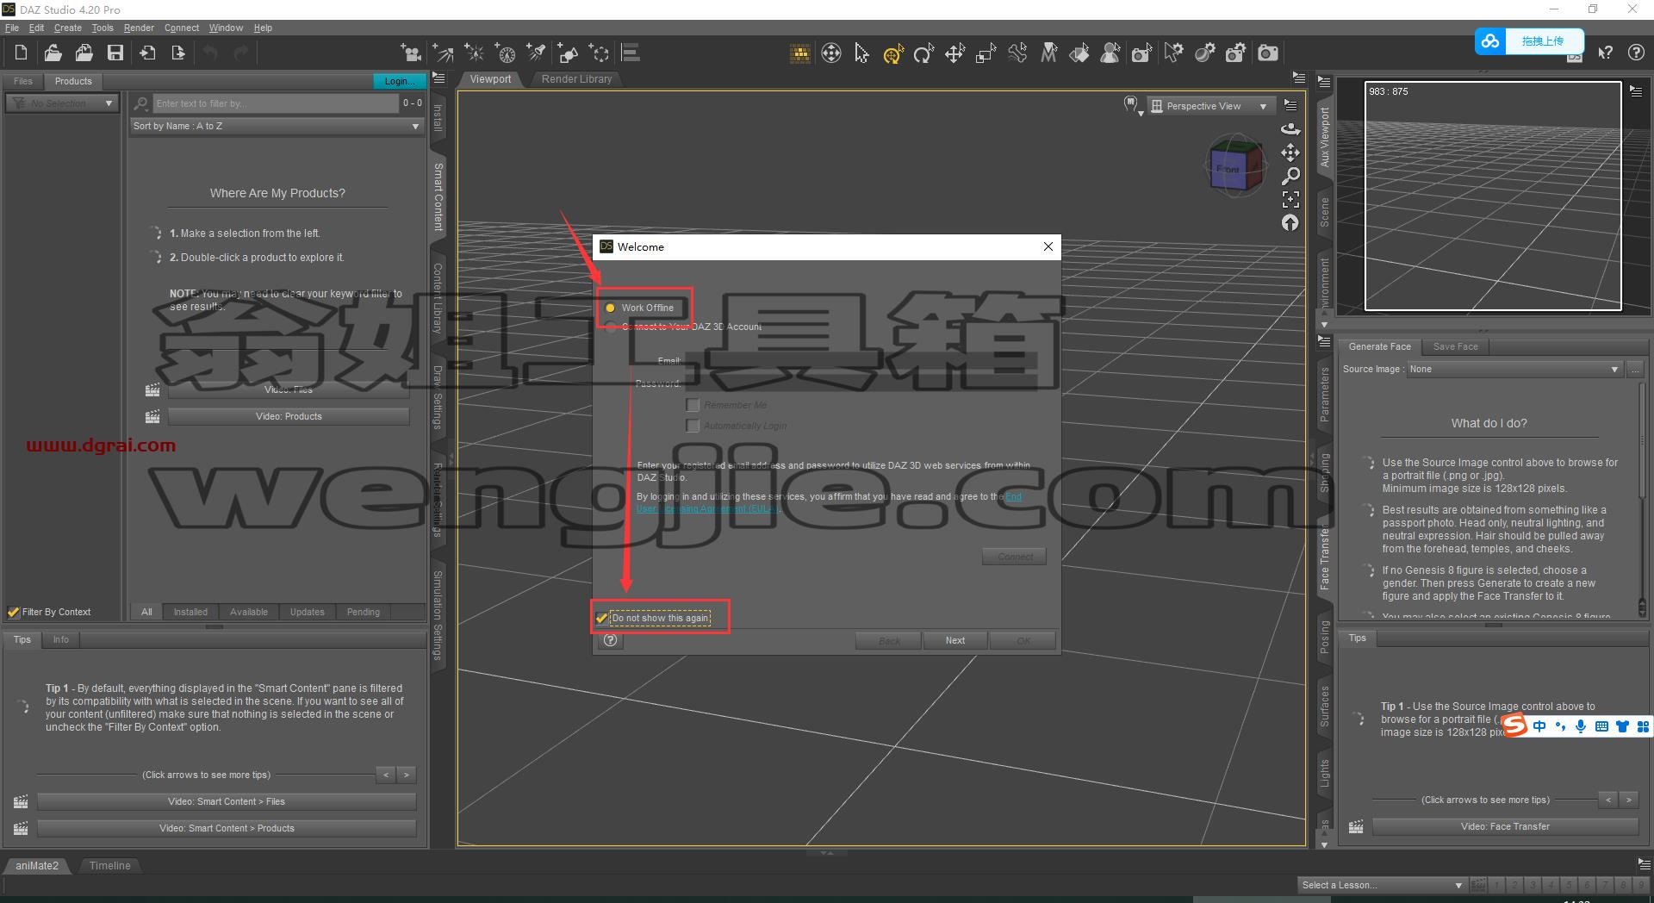1654x903 pixels.
Task: Show Installed products filter
Action: pyautogui.click(x=190, y=612)
